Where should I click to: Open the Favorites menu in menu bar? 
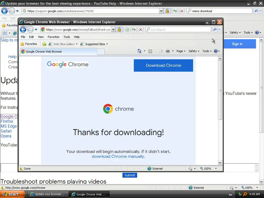[54, 37]
